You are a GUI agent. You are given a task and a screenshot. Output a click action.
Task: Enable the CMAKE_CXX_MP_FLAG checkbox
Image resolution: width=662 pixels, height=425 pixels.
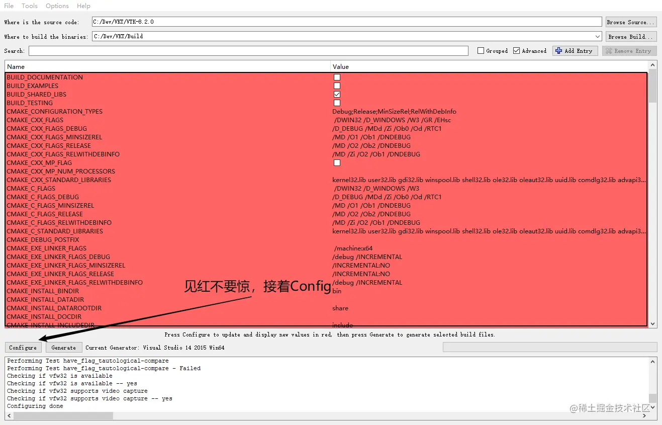[x=337, y=162]
